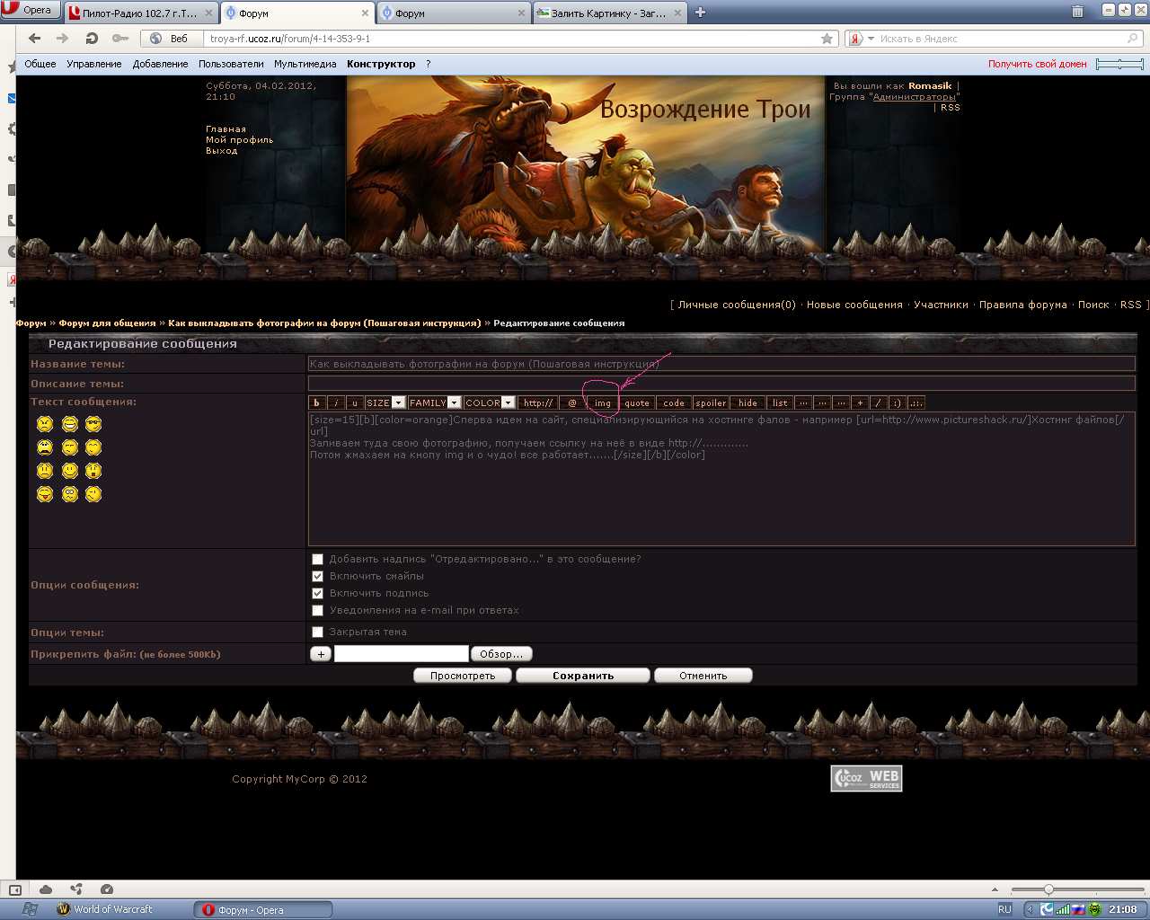Open 'Получить свой домен' link

click(x=1038, y=64)
